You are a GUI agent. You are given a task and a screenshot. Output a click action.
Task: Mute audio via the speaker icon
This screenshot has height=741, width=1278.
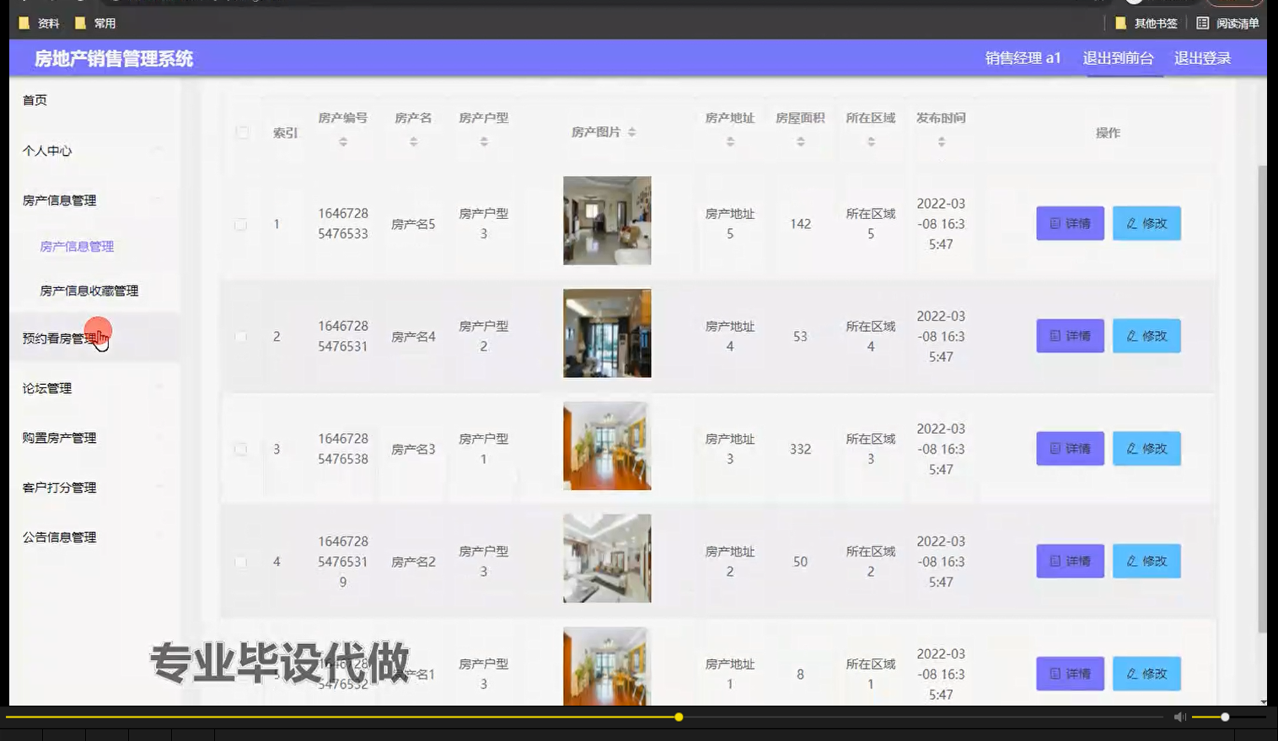tap(1179, 717)
